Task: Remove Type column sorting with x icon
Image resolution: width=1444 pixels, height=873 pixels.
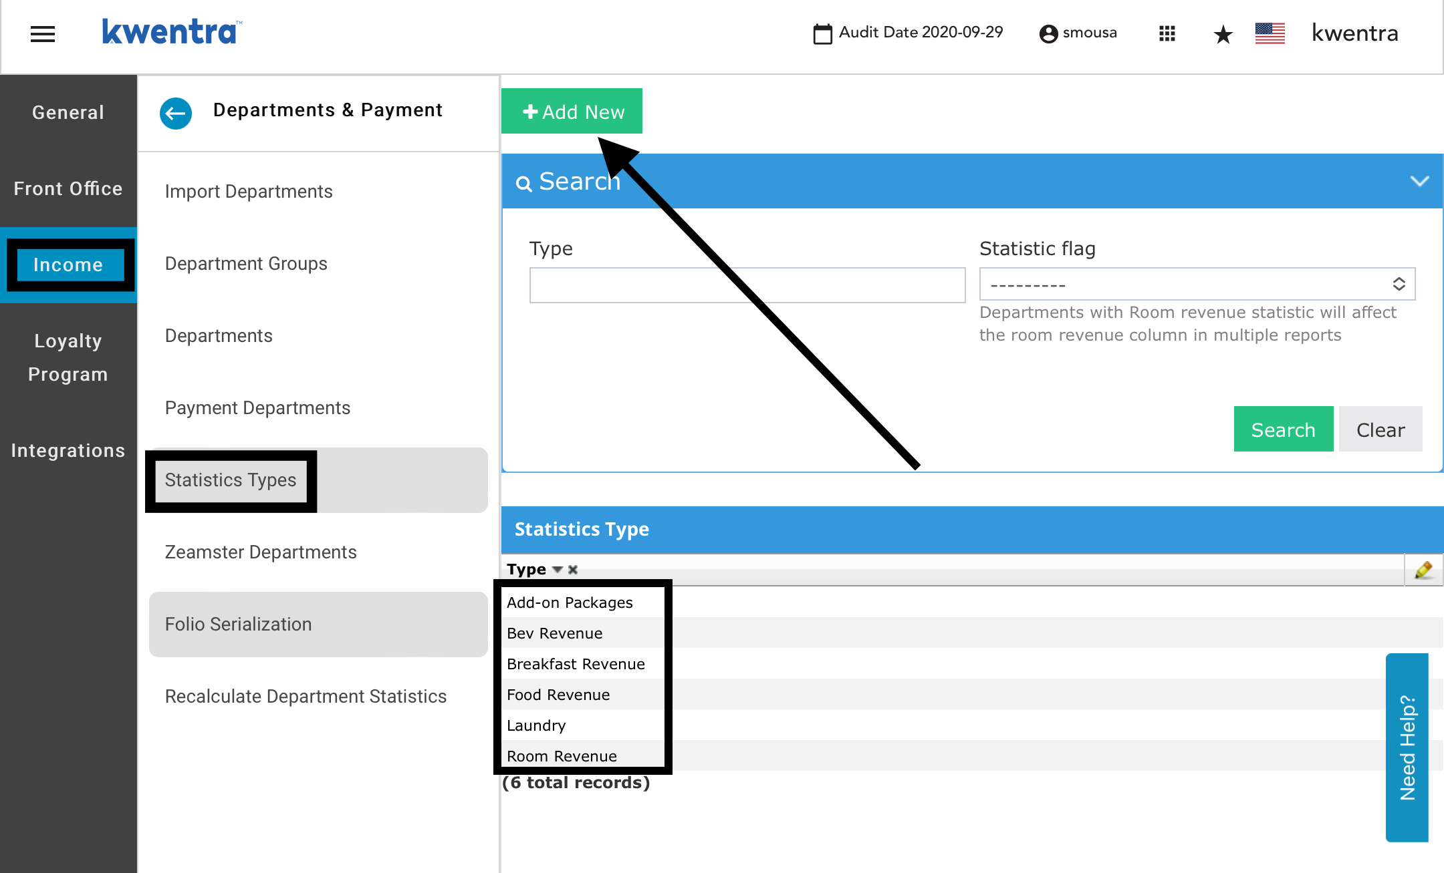Action: [x=573, y=570]
